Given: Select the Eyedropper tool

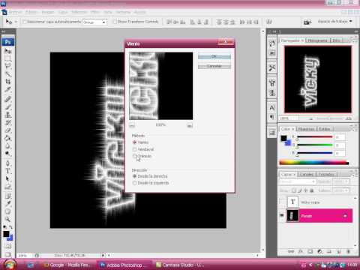Looking at the screenshot, I should [x=8, y=203].
